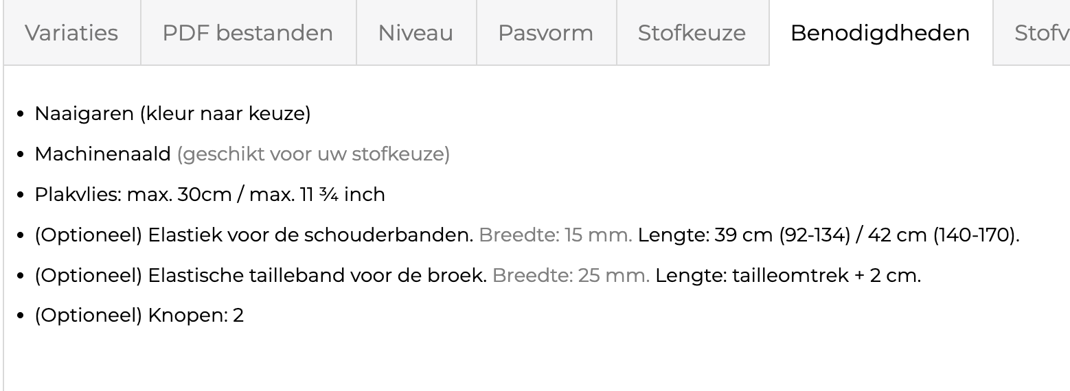
Task: Select the Niveau tab
Action: pyautogui.click(x=416, y=33)
